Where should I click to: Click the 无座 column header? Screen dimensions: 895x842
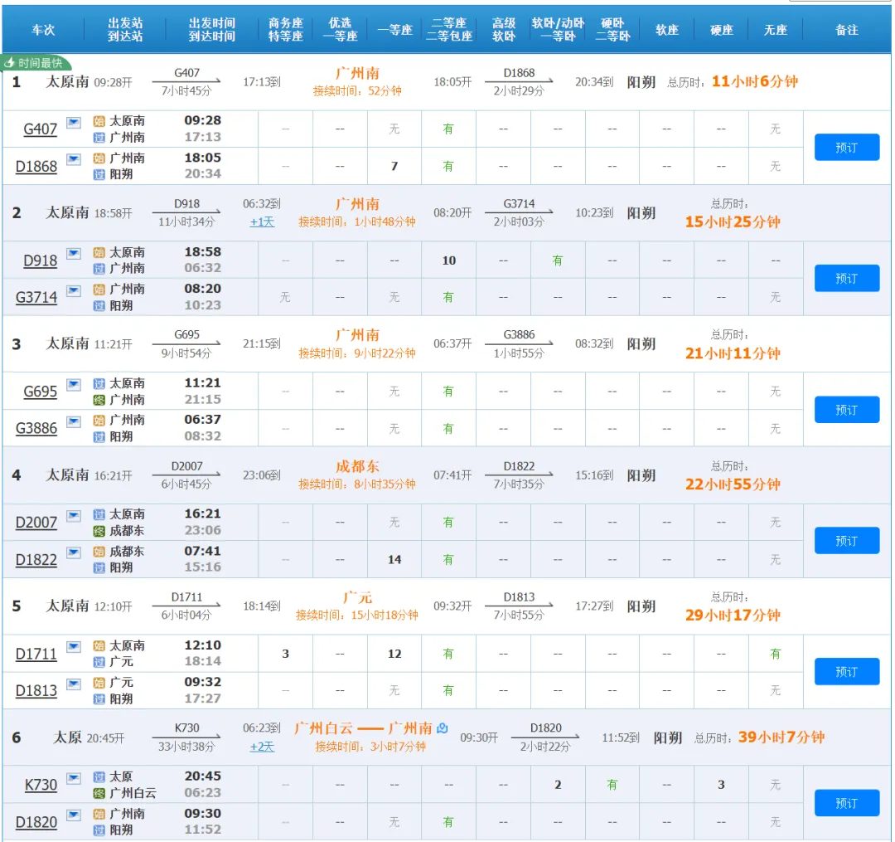[x=775, y=30]
